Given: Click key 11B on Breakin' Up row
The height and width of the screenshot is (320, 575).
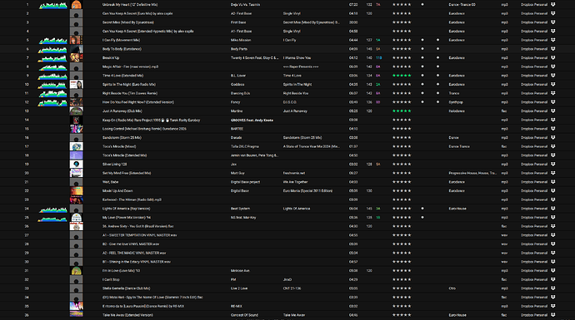Looking at the screenshot, I should pyautogui.click(x=379, y=58).
